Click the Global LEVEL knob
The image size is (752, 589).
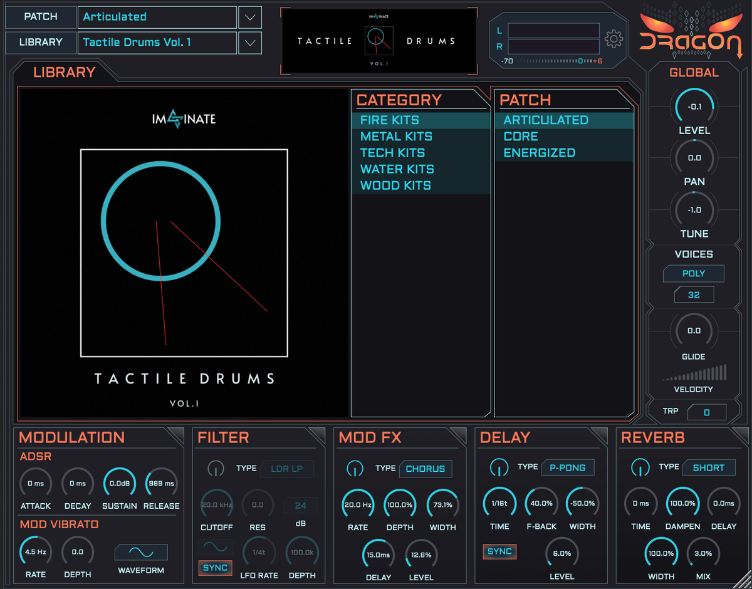pyautogui.click(x=694, y=107)
